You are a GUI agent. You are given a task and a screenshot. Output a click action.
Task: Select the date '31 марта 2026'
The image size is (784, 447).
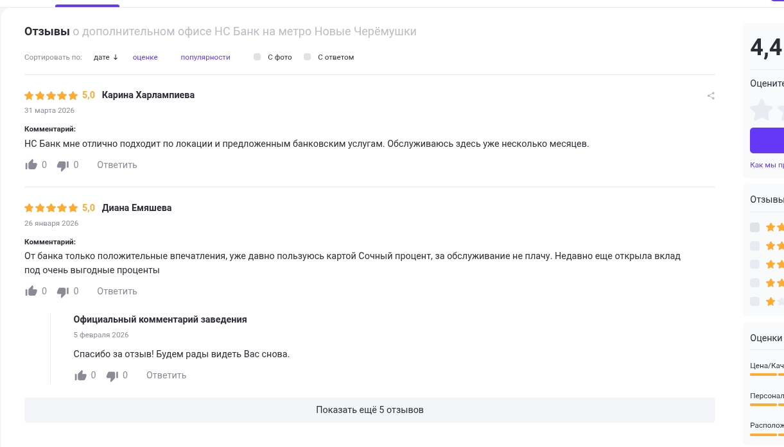(x=49, y=110)
